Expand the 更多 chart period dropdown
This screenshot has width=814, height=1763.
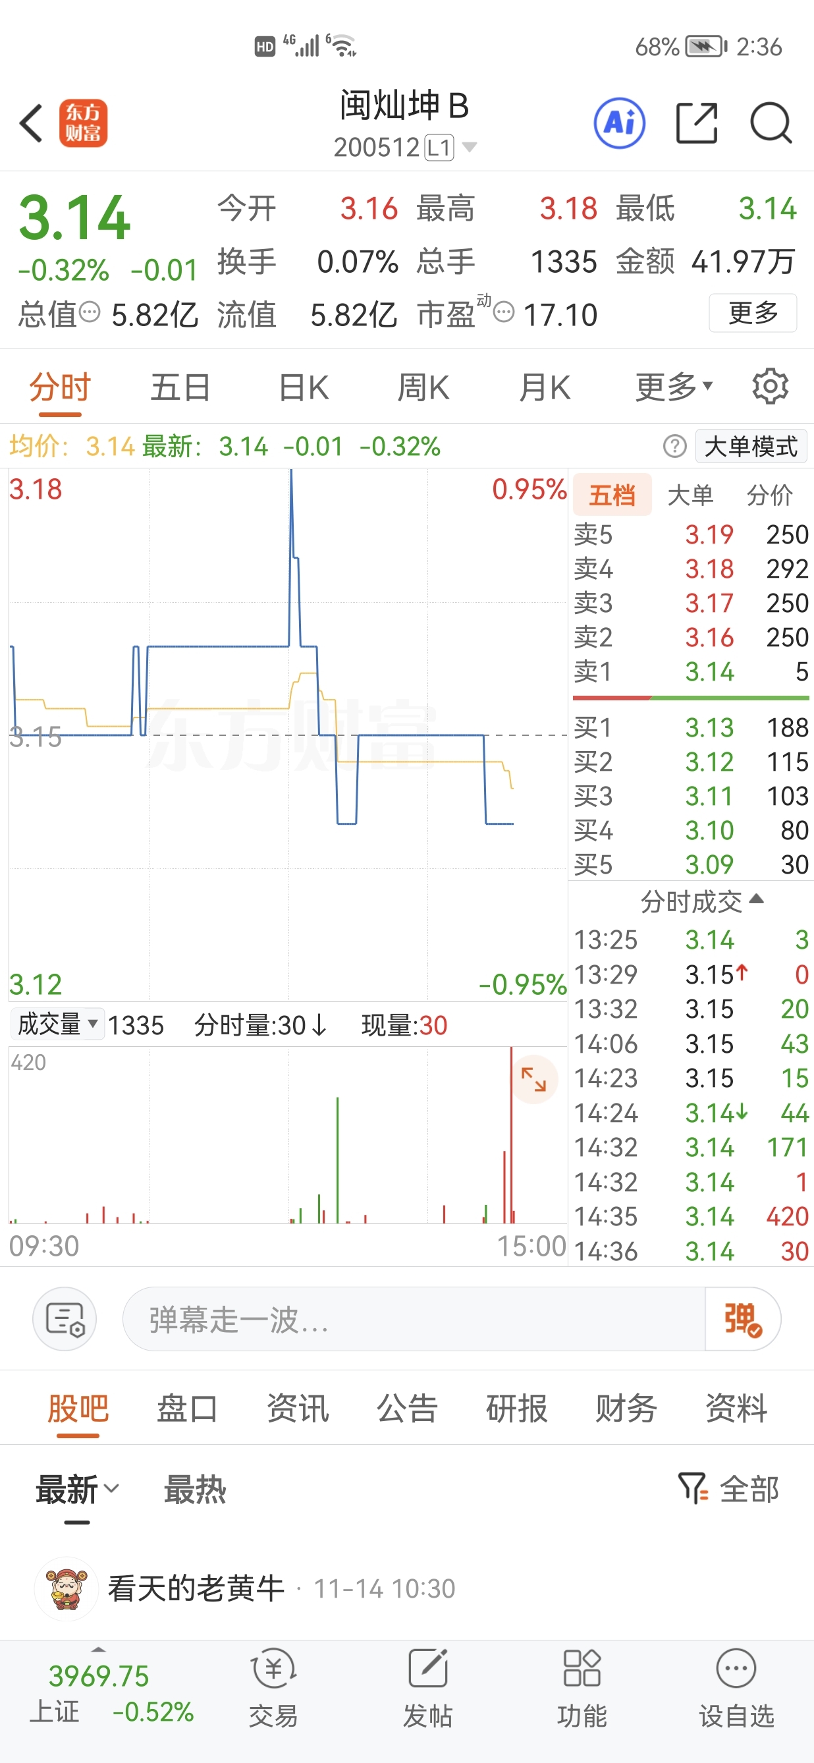coord(674,387)
